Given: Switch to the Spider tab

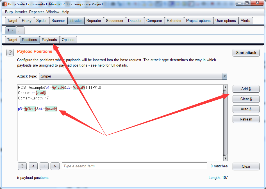Looking at the screenshot, I should click(x=41, y=21).
